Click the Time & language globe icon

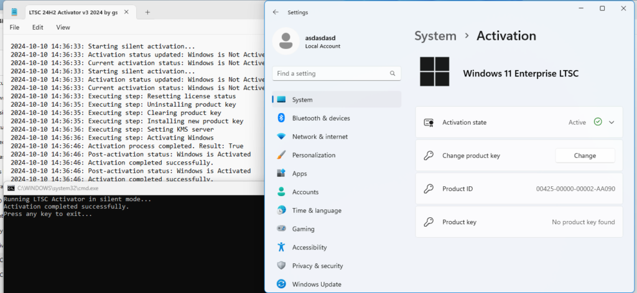pyautogui.click(x=281, y=210)
